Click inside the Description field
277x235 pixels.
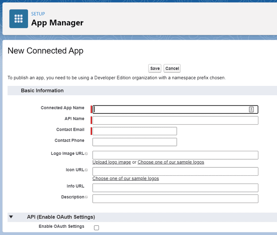click(175, 199)
